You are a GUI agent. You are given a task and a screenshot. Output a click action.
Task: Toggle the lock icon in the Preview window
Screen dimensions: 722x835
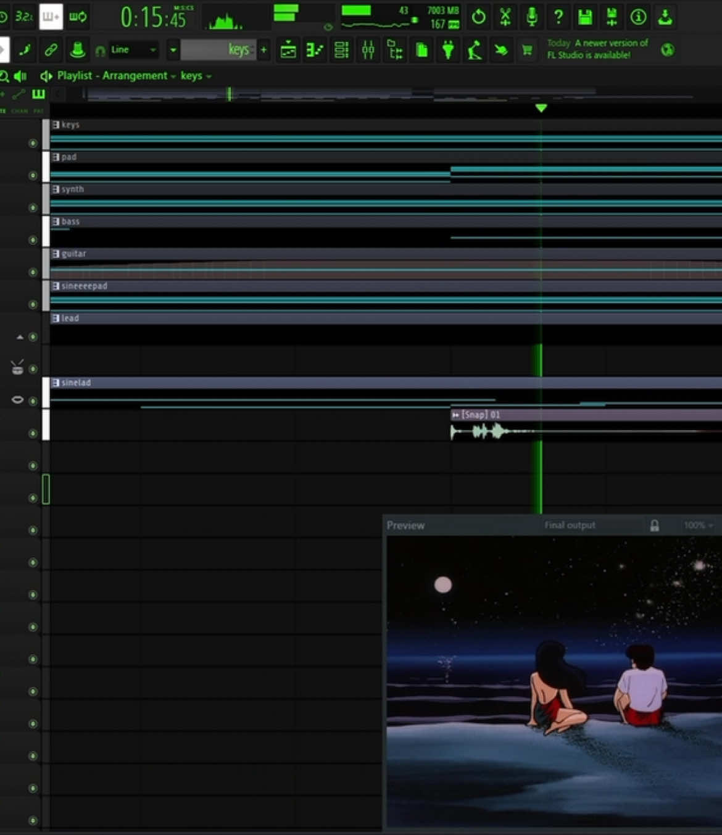[654, 525]
